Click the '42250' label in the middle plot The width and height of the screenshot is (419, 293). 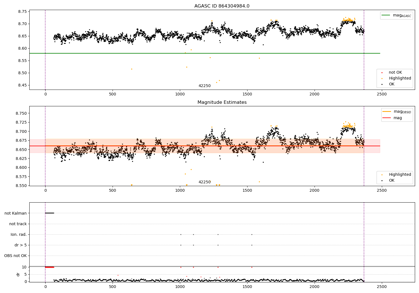click(x=204, y=182)
